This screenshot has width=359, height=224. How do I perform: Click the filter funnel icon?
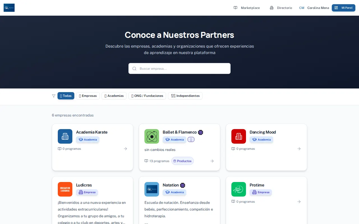pyautogui.click(x=54, y=96)
